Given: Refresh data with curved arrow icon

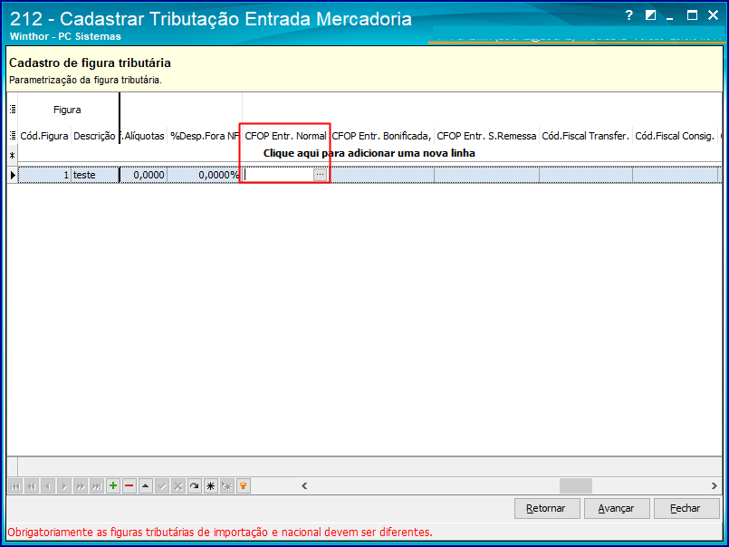Looking at the screenshot, I should tap(195, 486).
